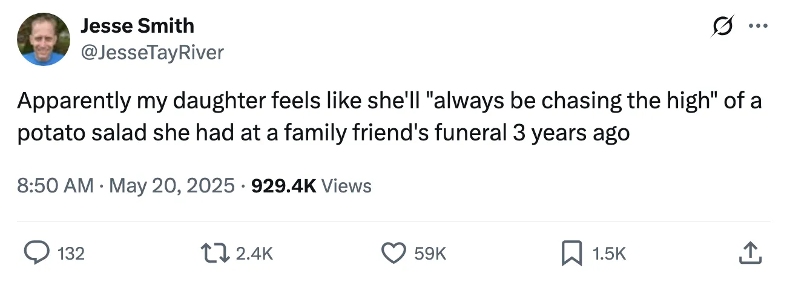Image resolution: width=787 pixels, height=282 pixels.
Task: Click the reply speech bubble icon
Action: 38,253
